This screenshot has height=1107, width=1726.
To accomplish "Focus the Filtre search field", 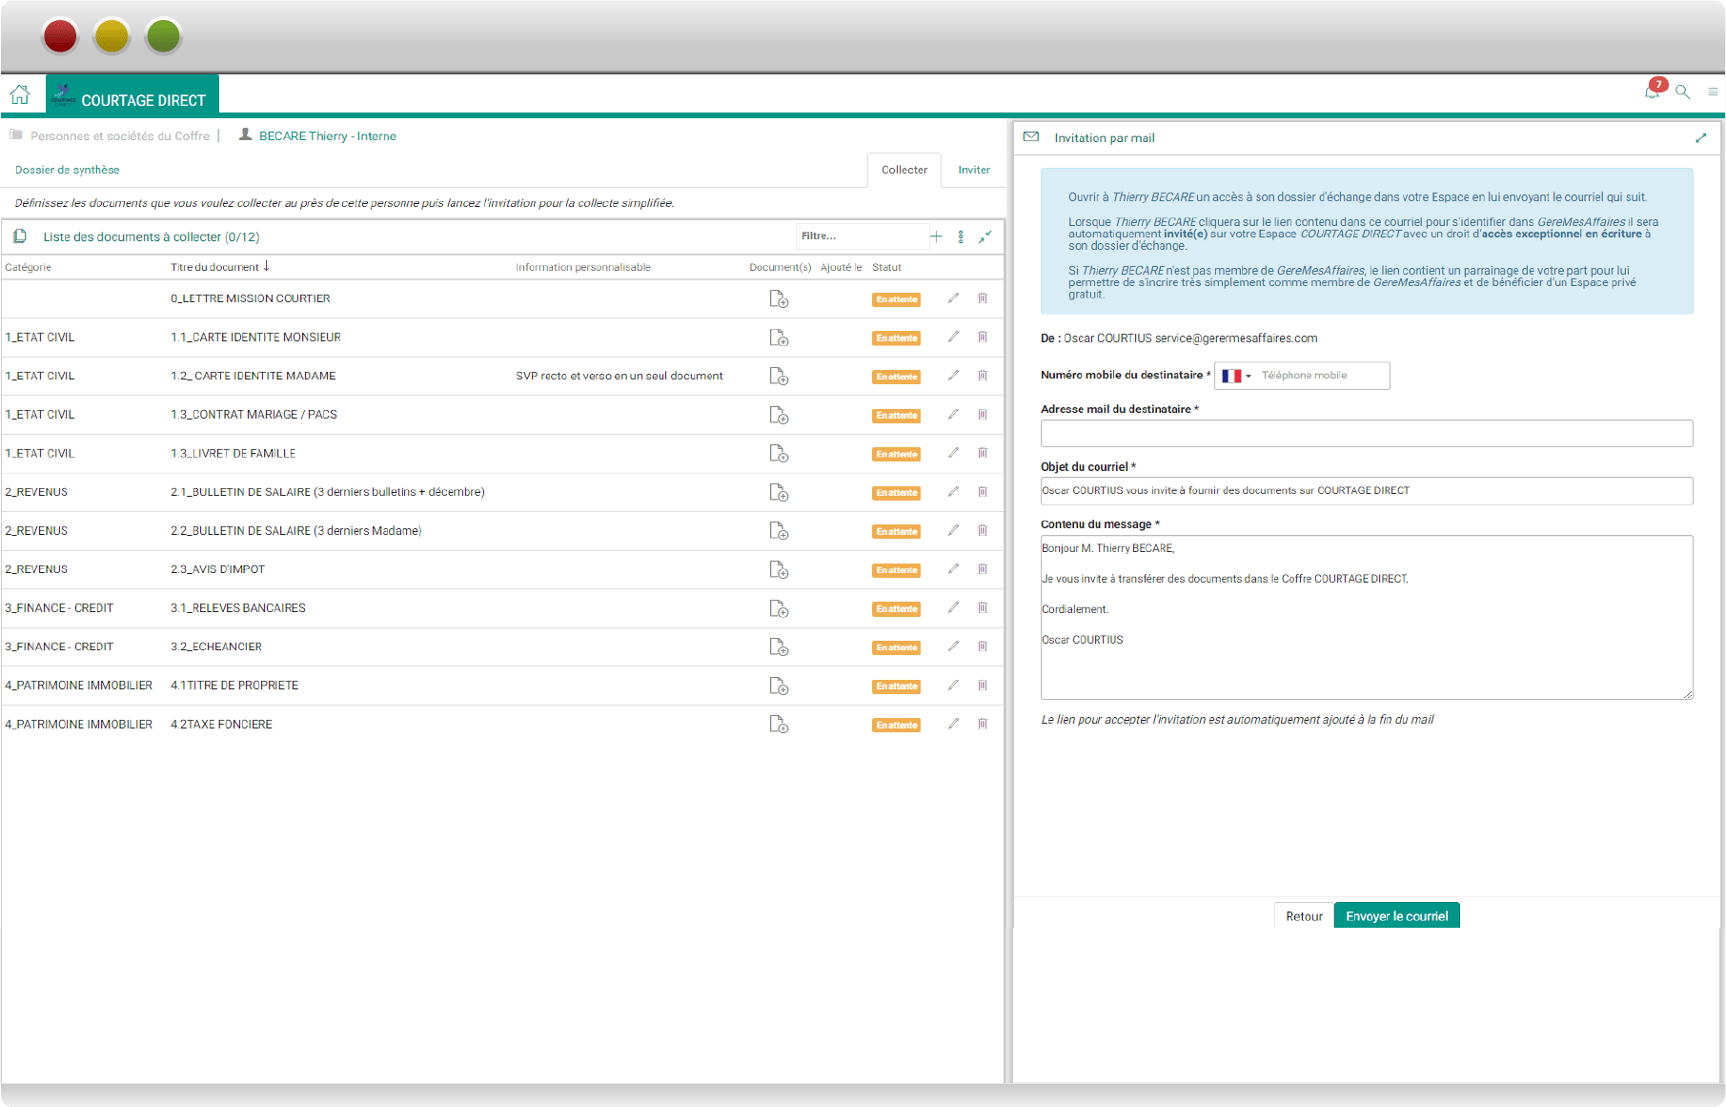I will (x=862, y=236).
